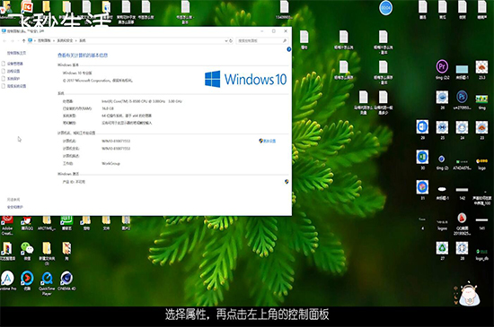Select desktop image file named 141
Viewport: 494px width, 327px height.
coord(481,224)
